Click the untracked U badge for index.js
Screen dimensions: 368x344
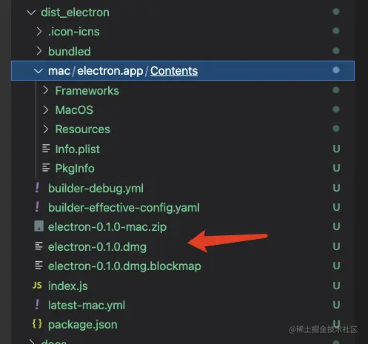click(x=336, y=286)
